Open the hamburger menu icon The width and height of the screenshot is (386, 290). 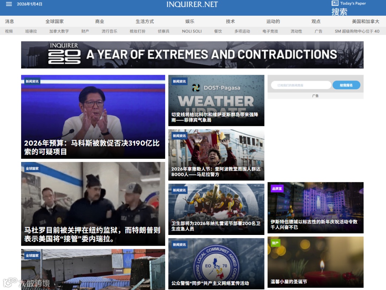pos(9,4)
